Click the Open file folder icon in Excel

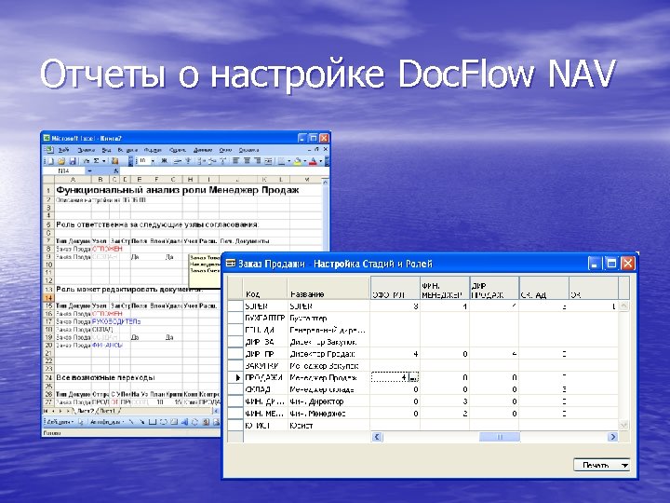coord(61,161)
